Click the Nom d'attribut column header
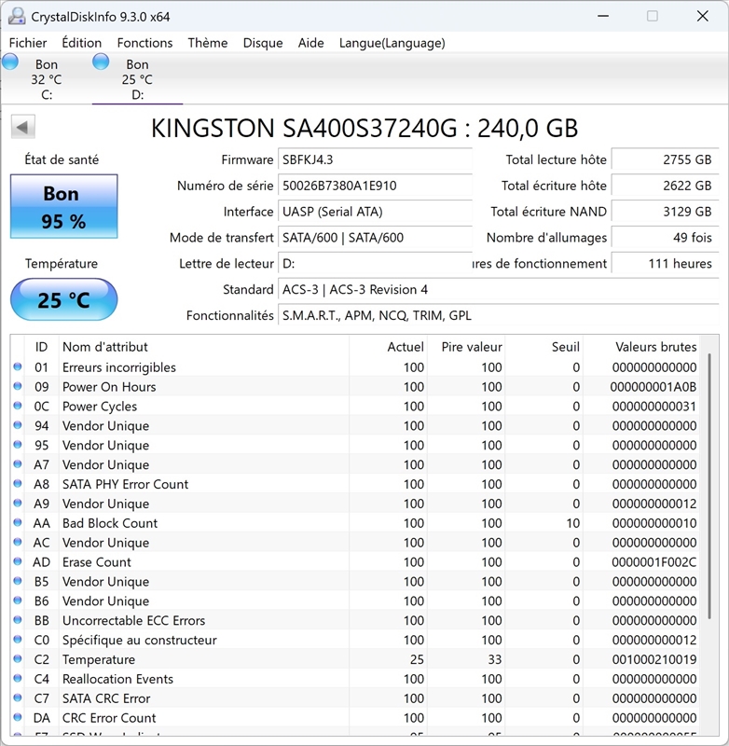 click(x=204, y=347)
